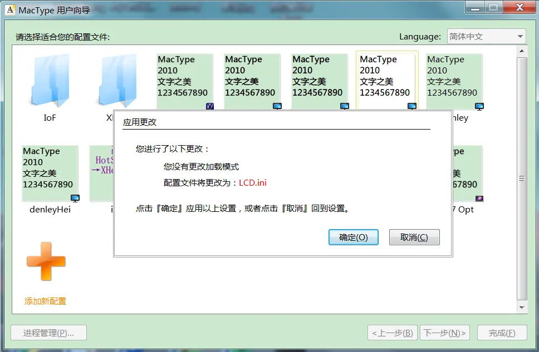Click the 应用更改 dialog title

(140, 122)
